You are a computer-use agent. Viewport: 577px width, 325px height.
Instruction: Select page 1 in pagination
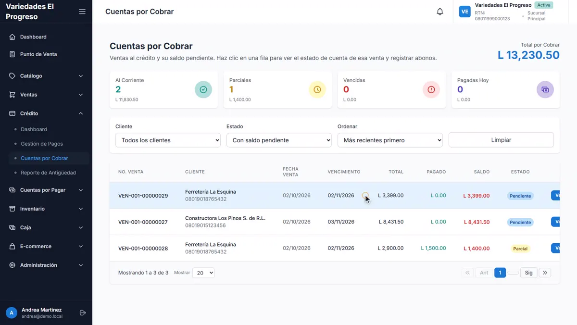tap(500, 273)
